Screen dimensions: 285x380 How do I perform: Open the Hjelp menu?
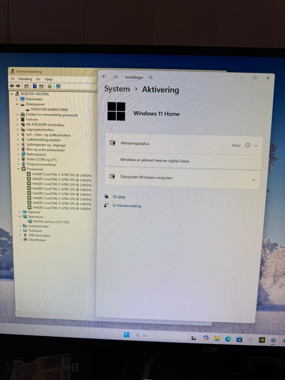49,79
